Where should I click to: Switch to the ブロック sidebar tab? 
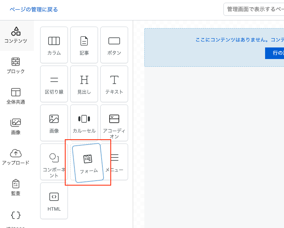pyautogui.click(x=16, y=66)
